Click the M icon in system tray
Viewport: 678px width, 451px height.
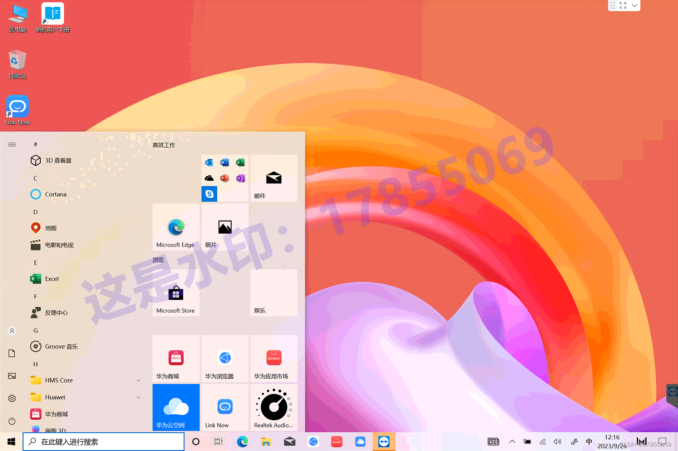(642, 442)
